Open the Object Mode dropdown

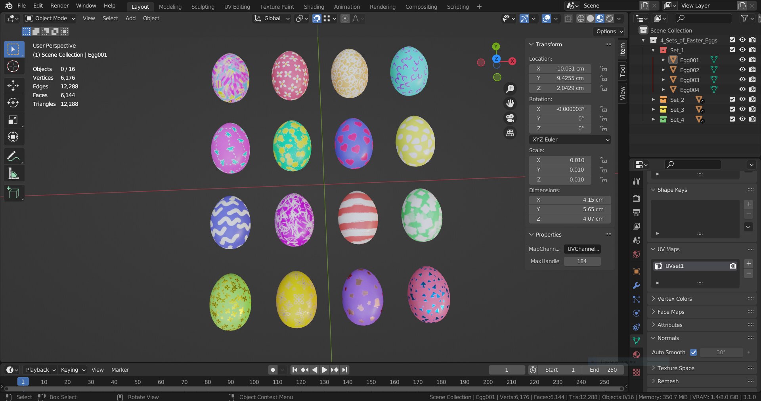[x=50, y=18]
